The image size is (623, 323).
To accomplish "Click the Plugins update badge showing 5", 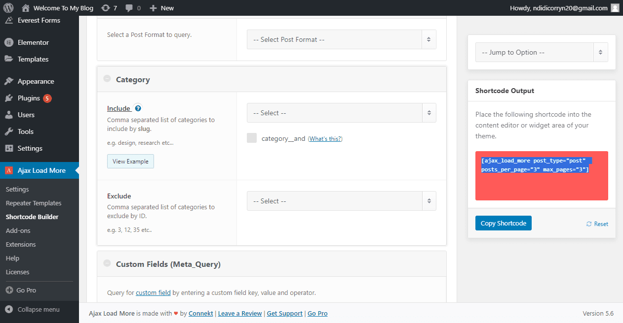I will coord(47,98).
